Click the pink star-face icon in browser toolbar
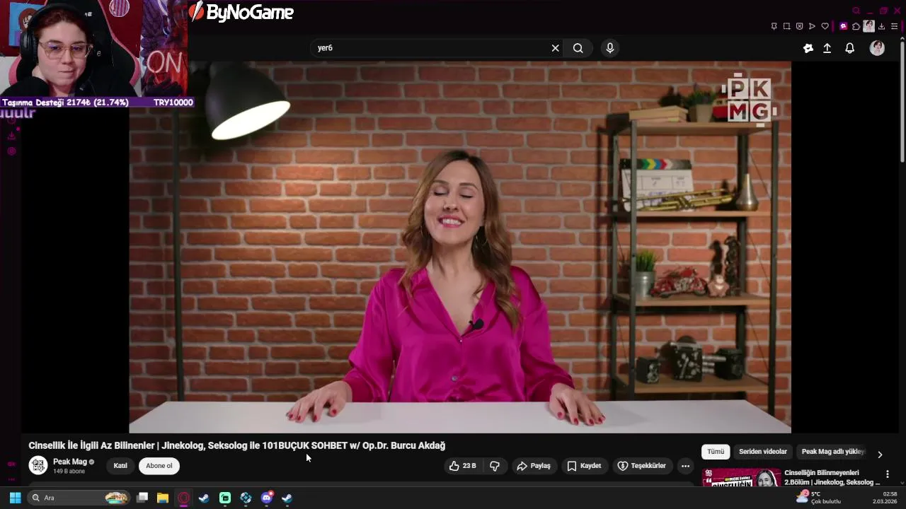Screen dimensions: 906x509 click(x=843, y=26)
